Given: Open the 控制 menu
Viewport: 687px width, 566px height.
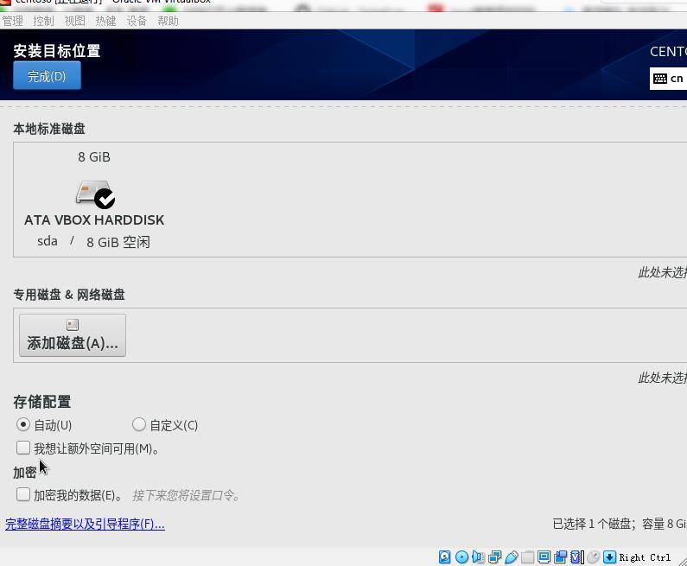Looking at the screenshot, I should click(x=43, y=21).
